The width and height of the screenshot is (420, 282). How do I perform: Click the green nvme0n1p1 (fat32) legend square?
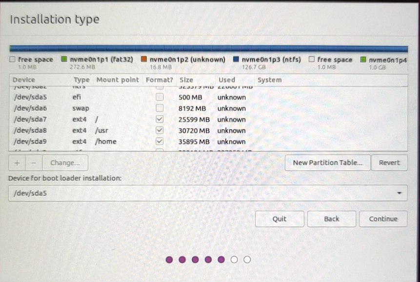(x=64, y=59)
